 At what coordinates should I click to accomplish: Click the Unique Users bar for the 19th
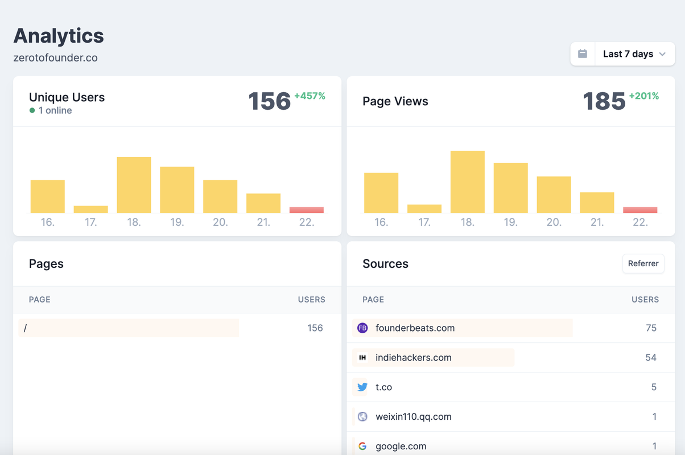coord(177,190)
